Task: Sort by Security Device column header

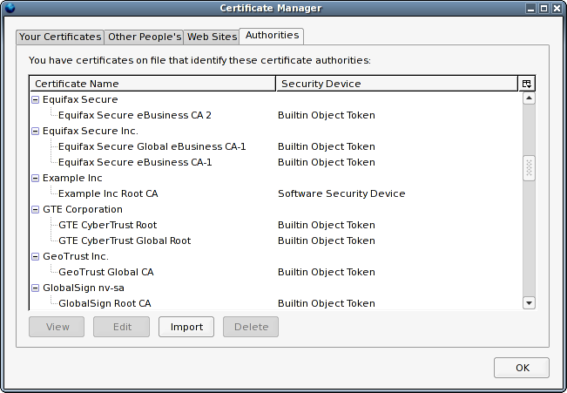Action: [397, 84]
